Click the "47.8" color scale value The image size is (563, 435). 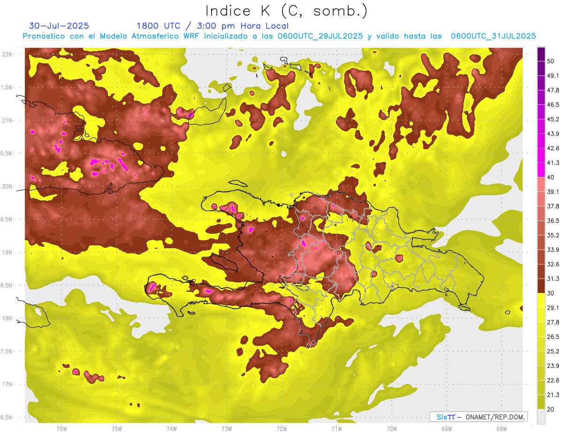(x=553, y=90)
